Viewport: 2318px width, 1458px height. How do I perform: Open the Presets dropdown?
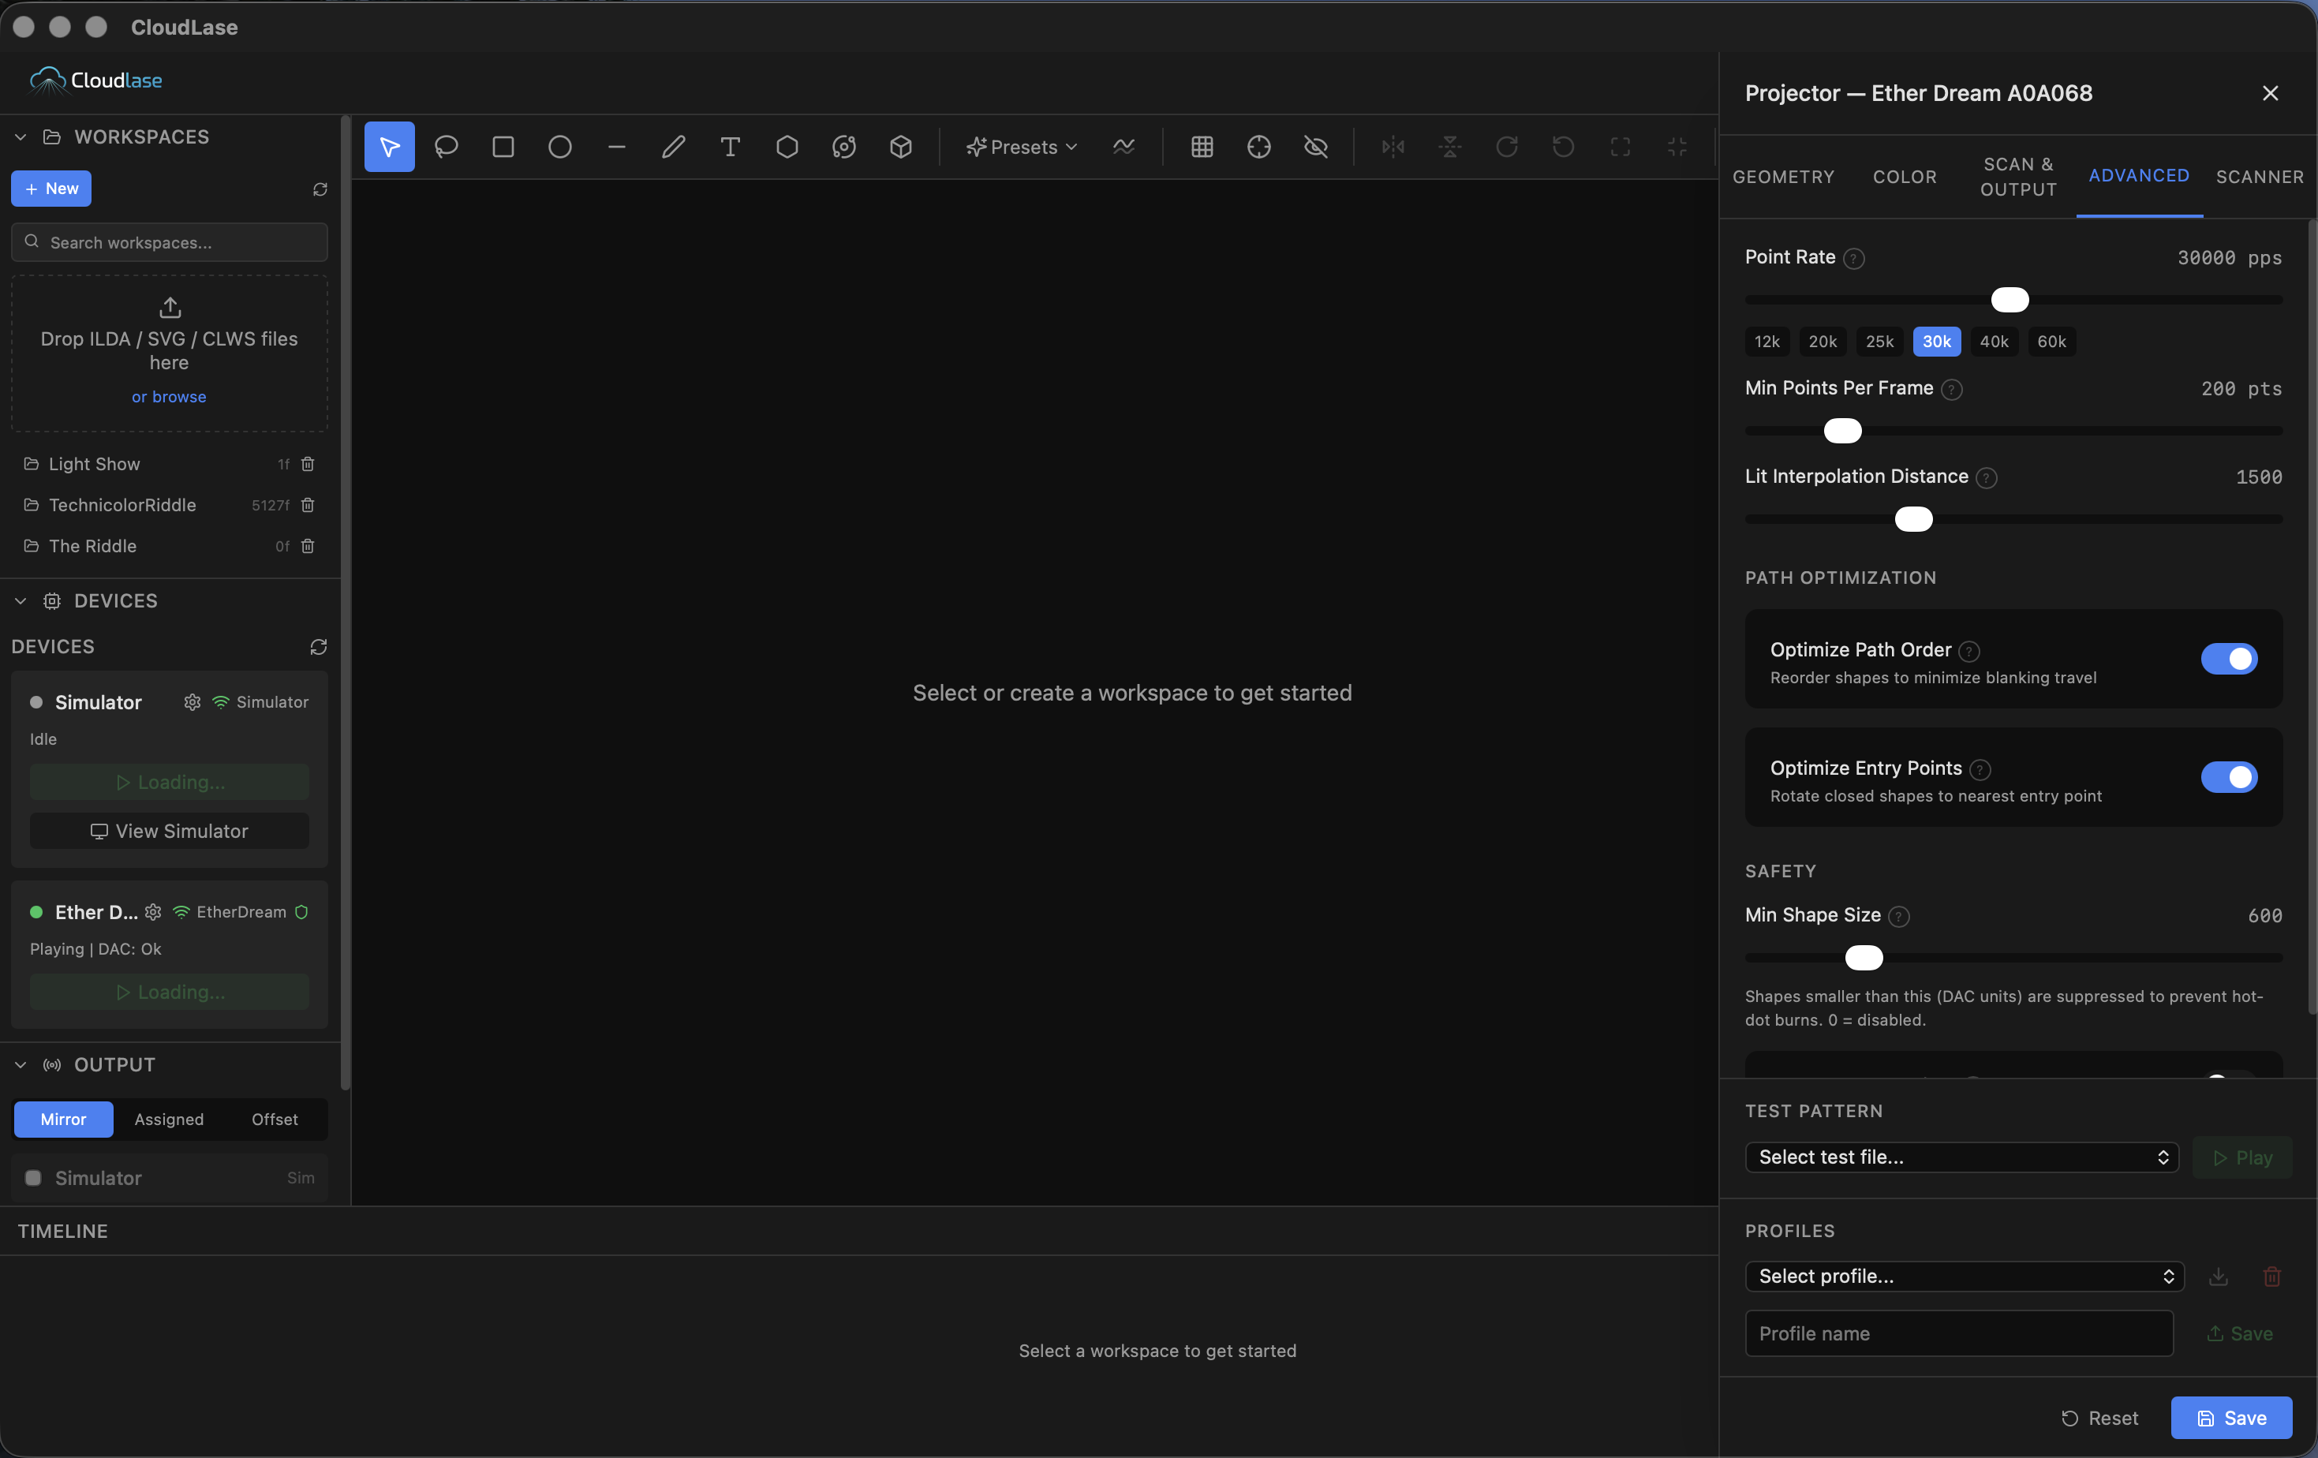(x=1023, y=146)
